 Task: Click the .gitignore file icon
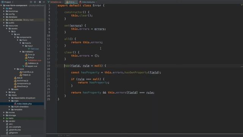pos(7,133)
